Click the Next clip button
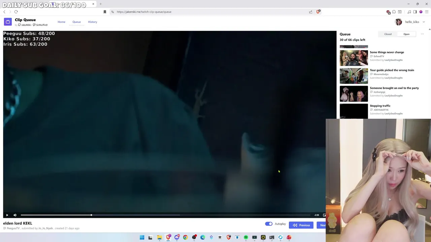Screen dimensions: 431x242 pyautogui.click(x=321, y=225)
